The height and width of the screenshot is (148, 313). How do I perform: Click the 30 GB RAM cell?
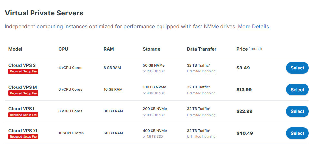tap(113, 111)
